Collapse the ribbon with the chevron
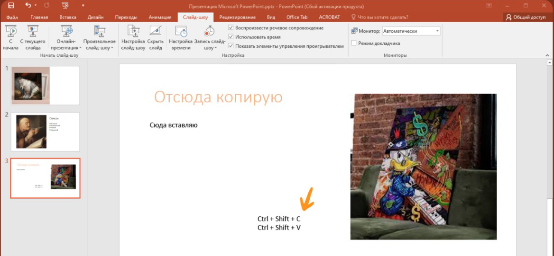The height and width of the screenshot is (256, 554). click(x=548, y=55)
